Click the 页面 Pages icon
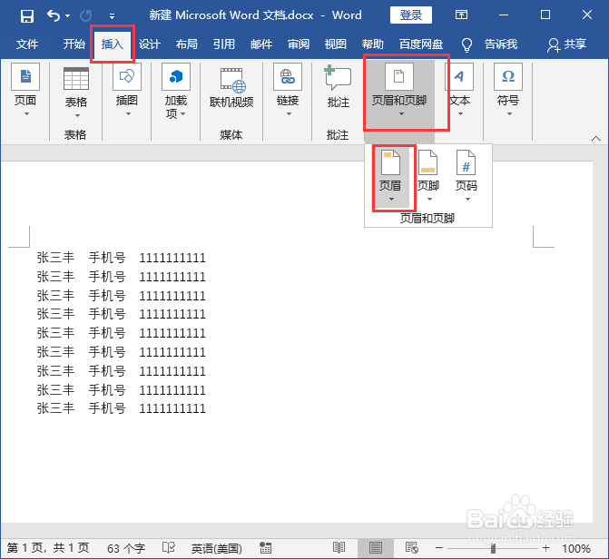 coord(25,76)
